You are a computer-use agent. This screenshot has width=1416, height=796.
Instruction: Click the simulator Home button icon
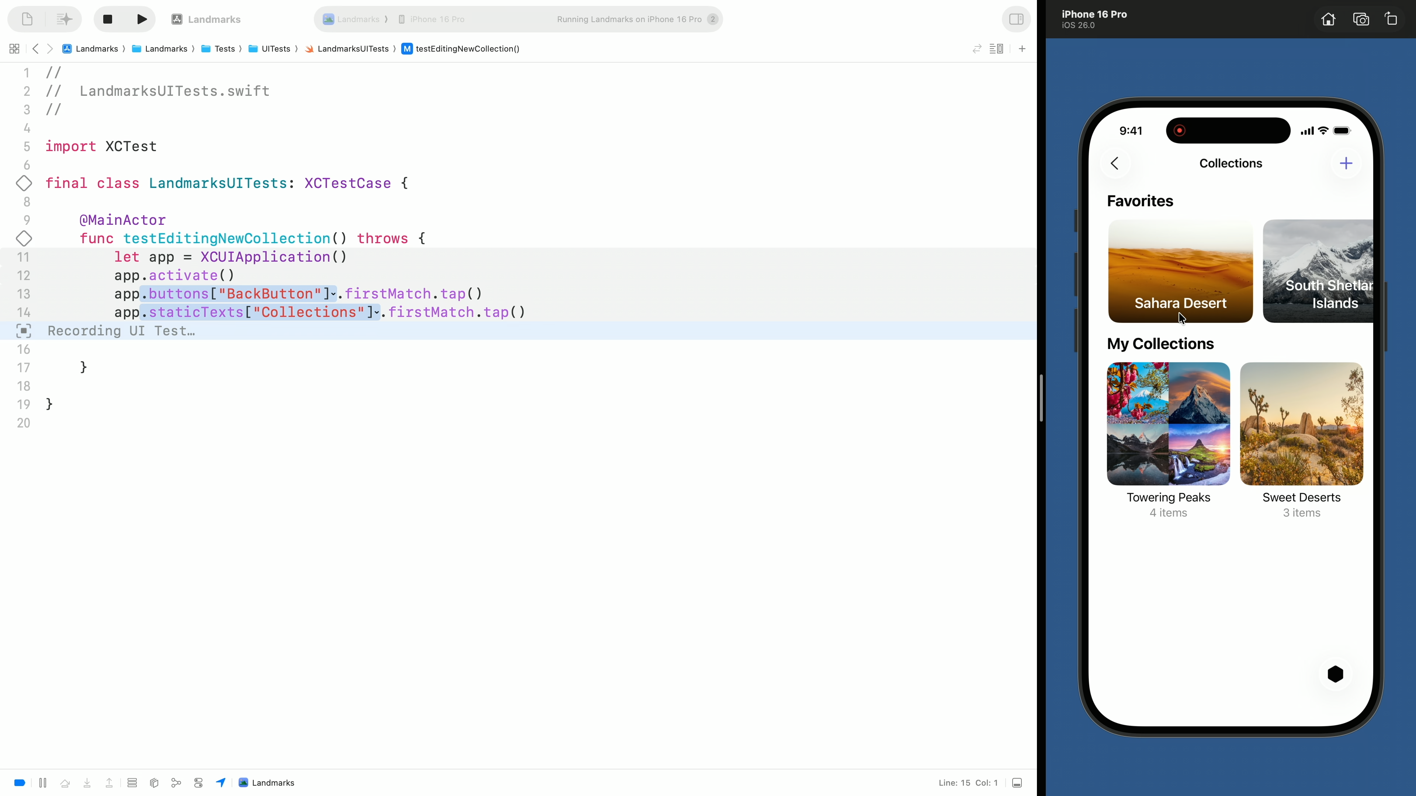[x=1328, y=19]
